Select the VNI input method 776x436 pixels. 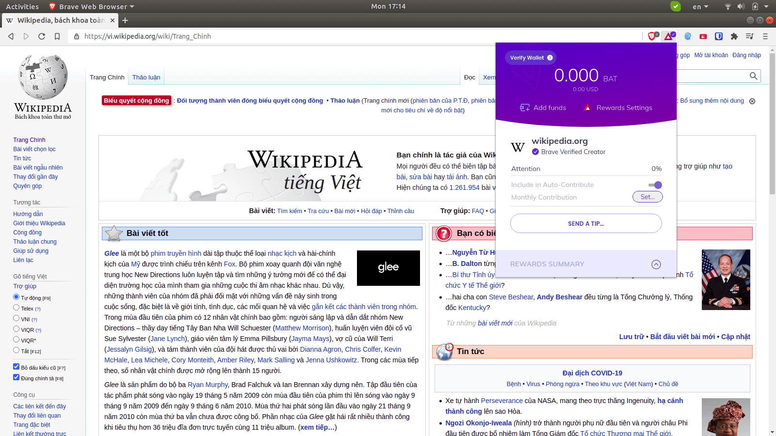(x=16, y=318)
